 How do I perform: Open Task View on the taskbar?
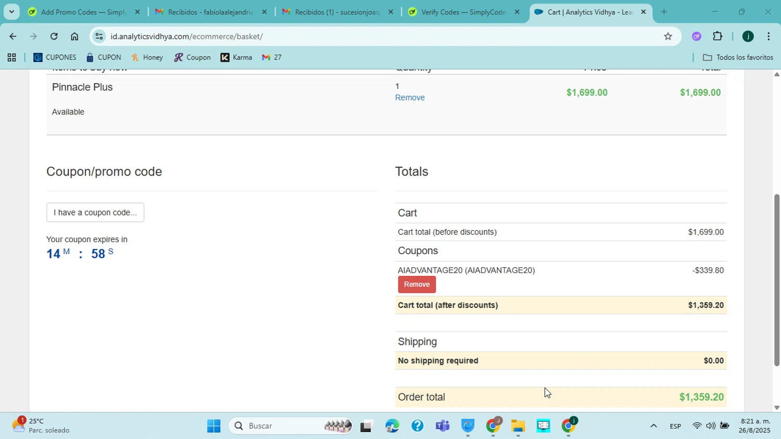[x=367, y=427]
